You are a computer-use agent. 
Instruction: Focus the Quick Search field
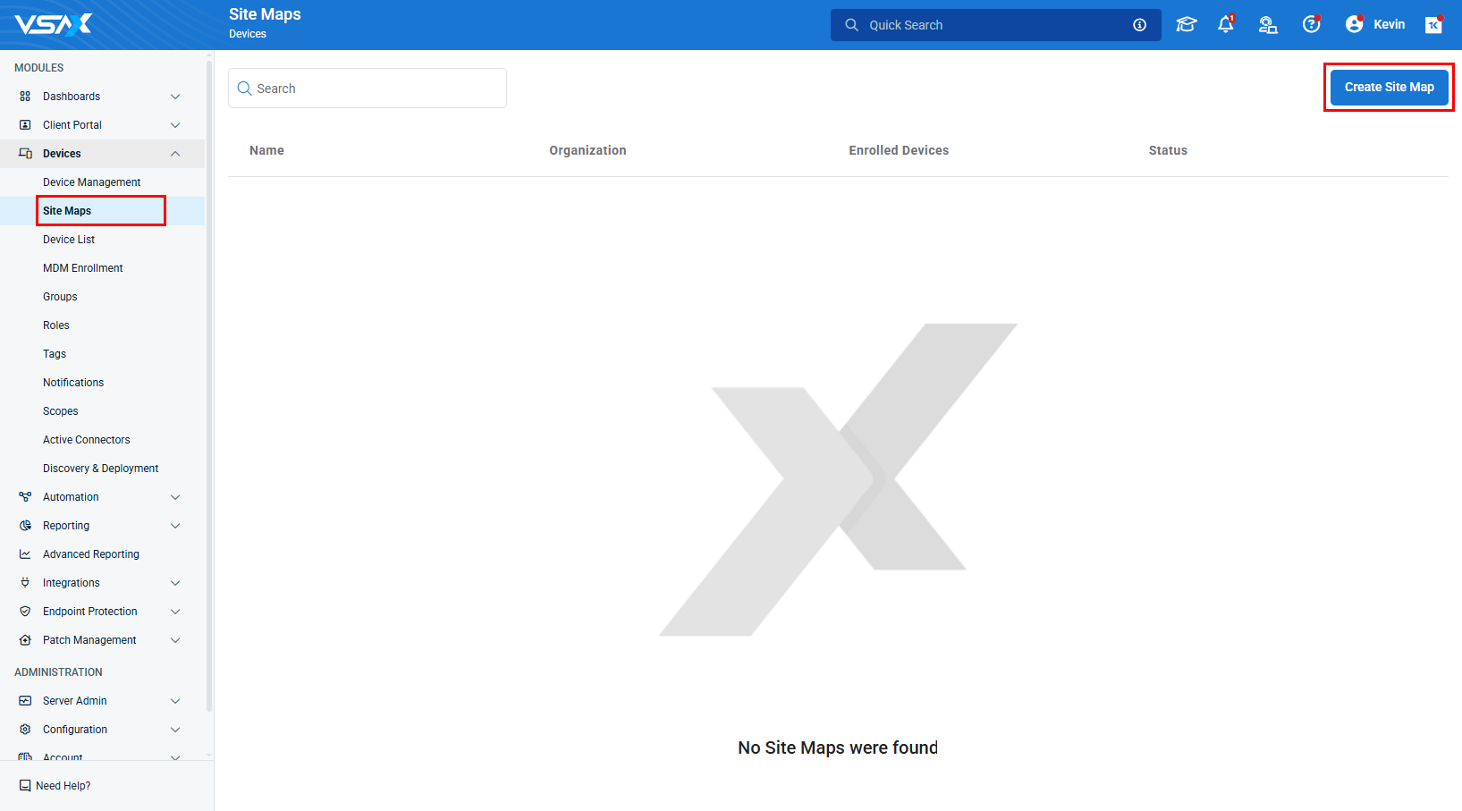[995, 25]
